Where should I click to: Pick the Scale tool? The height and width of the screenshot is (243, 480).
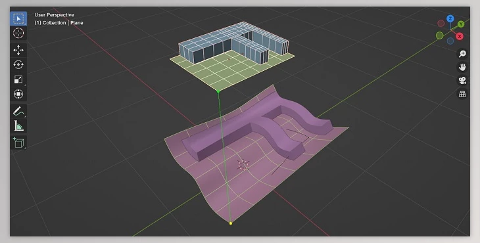[18, 79]
